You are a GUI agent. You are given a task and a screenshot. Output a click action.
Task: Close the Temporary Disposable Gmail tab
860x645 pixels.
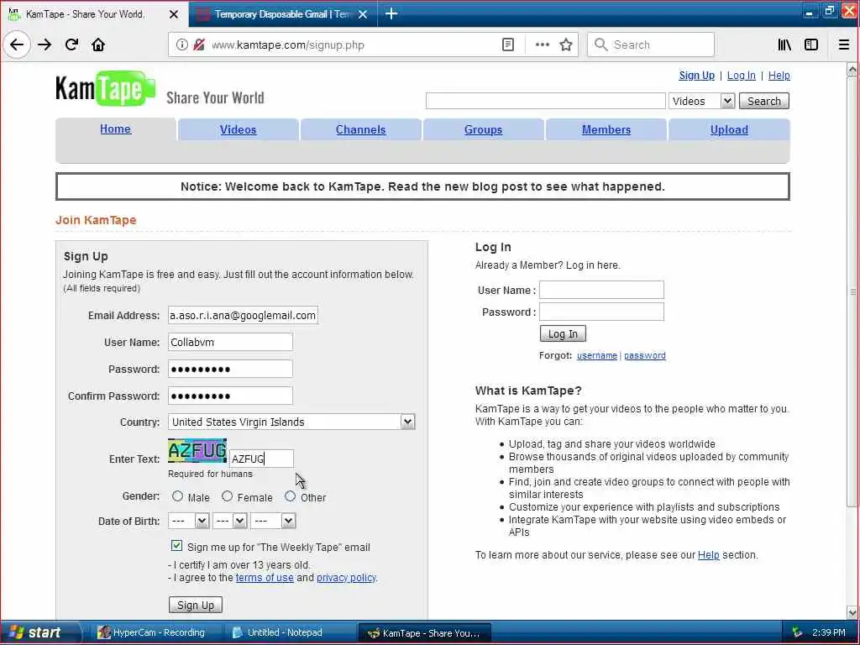pos(363,14)
